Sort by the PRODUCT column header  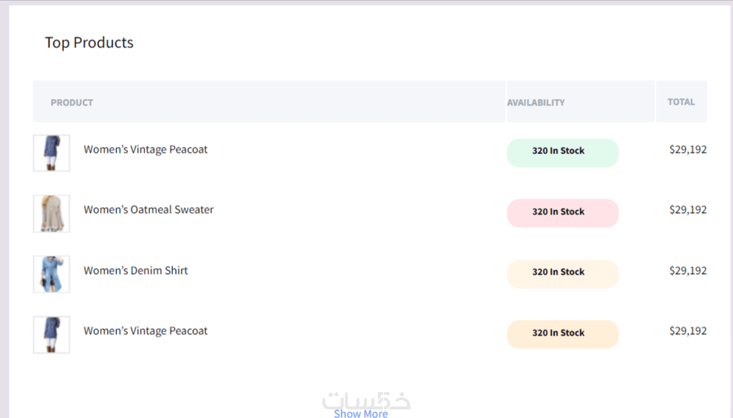click(72, 103)
